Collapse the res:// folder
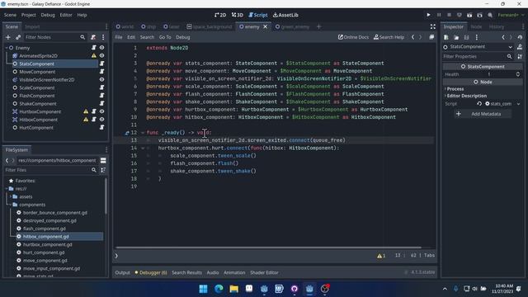This screenshot has height=297, width=528. tap(7, 189)
